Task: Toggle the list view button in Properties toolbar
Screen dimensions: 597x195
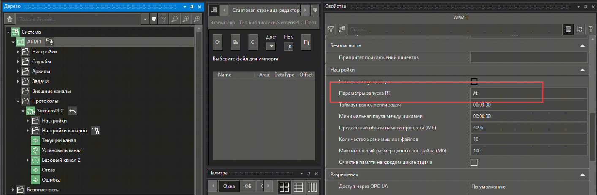Action: 568,29
